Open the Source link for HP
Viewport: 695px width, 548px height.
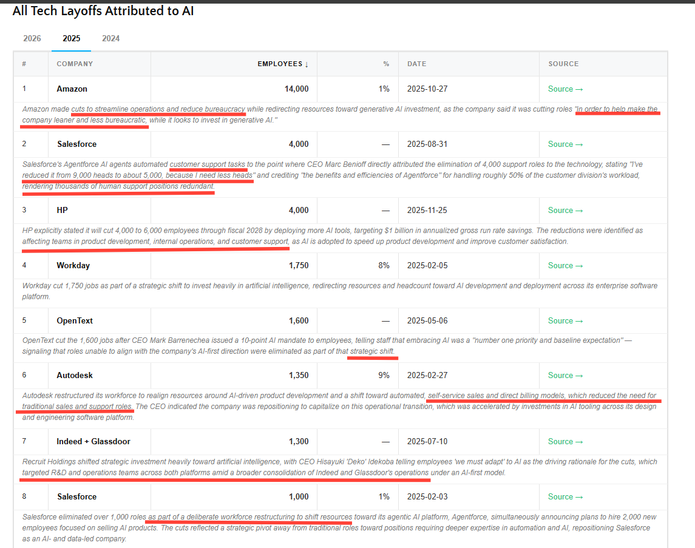[x=565, y=211]
